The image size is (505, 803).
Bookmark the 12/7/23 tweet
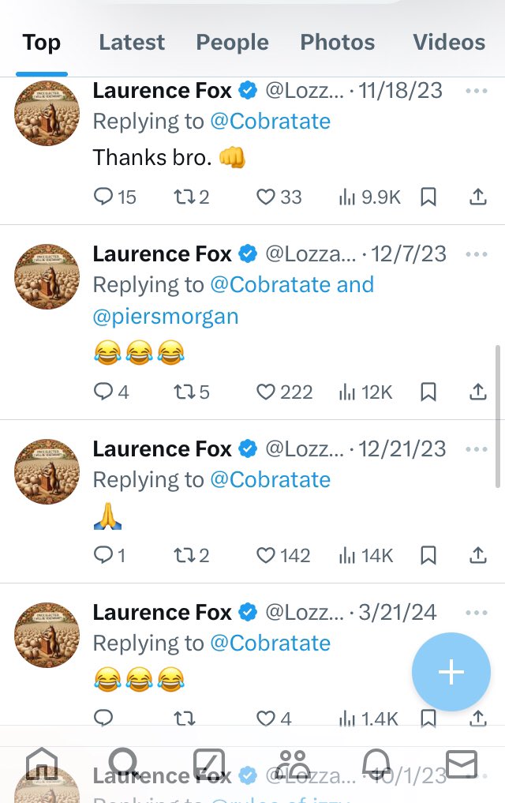pyautogui.click(x=428, y=392)
